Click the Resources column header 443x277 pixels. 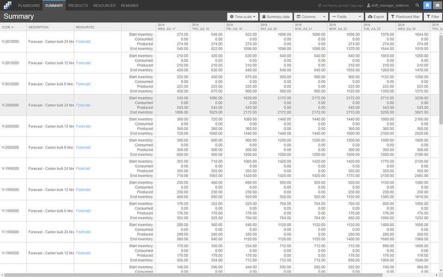(x=97, y=27)
